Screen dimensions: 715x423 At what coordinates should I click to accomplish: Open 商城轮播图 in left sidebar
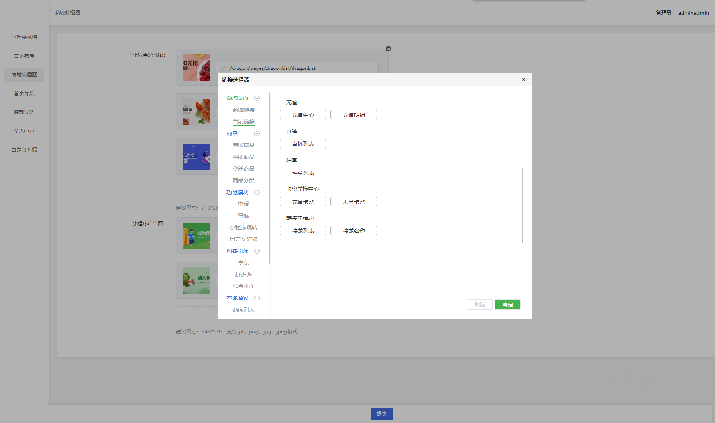tap(24, 75)
